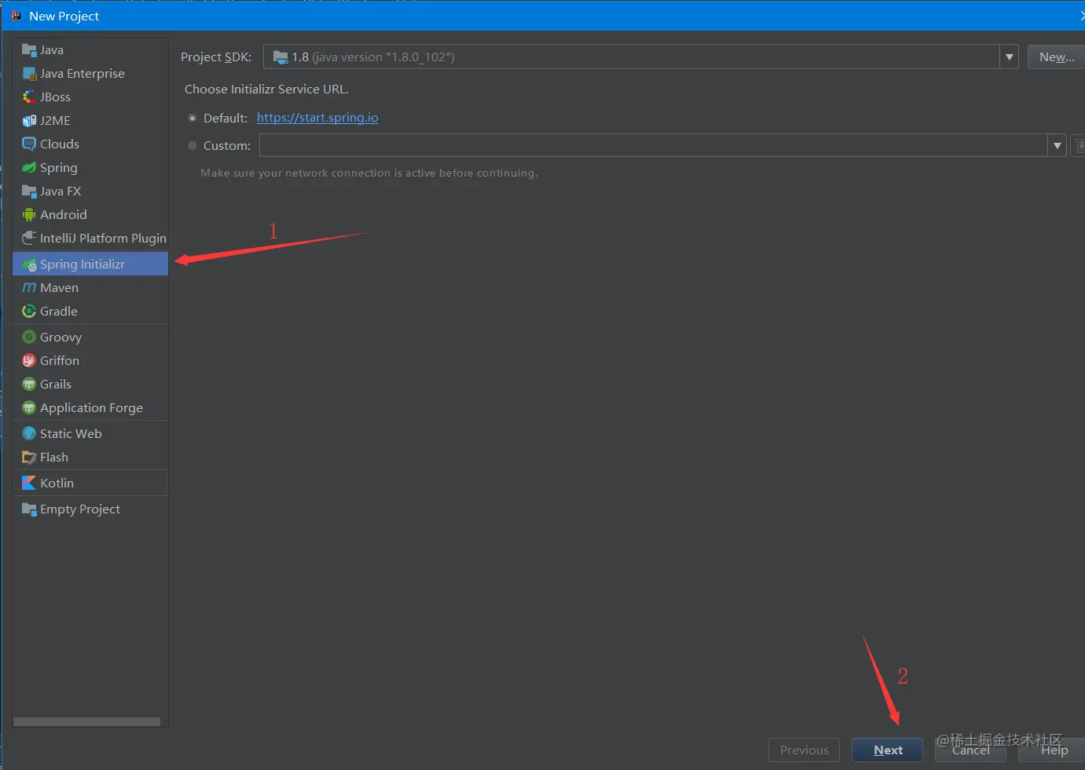Click the Application Forge icon

point(29,408)
